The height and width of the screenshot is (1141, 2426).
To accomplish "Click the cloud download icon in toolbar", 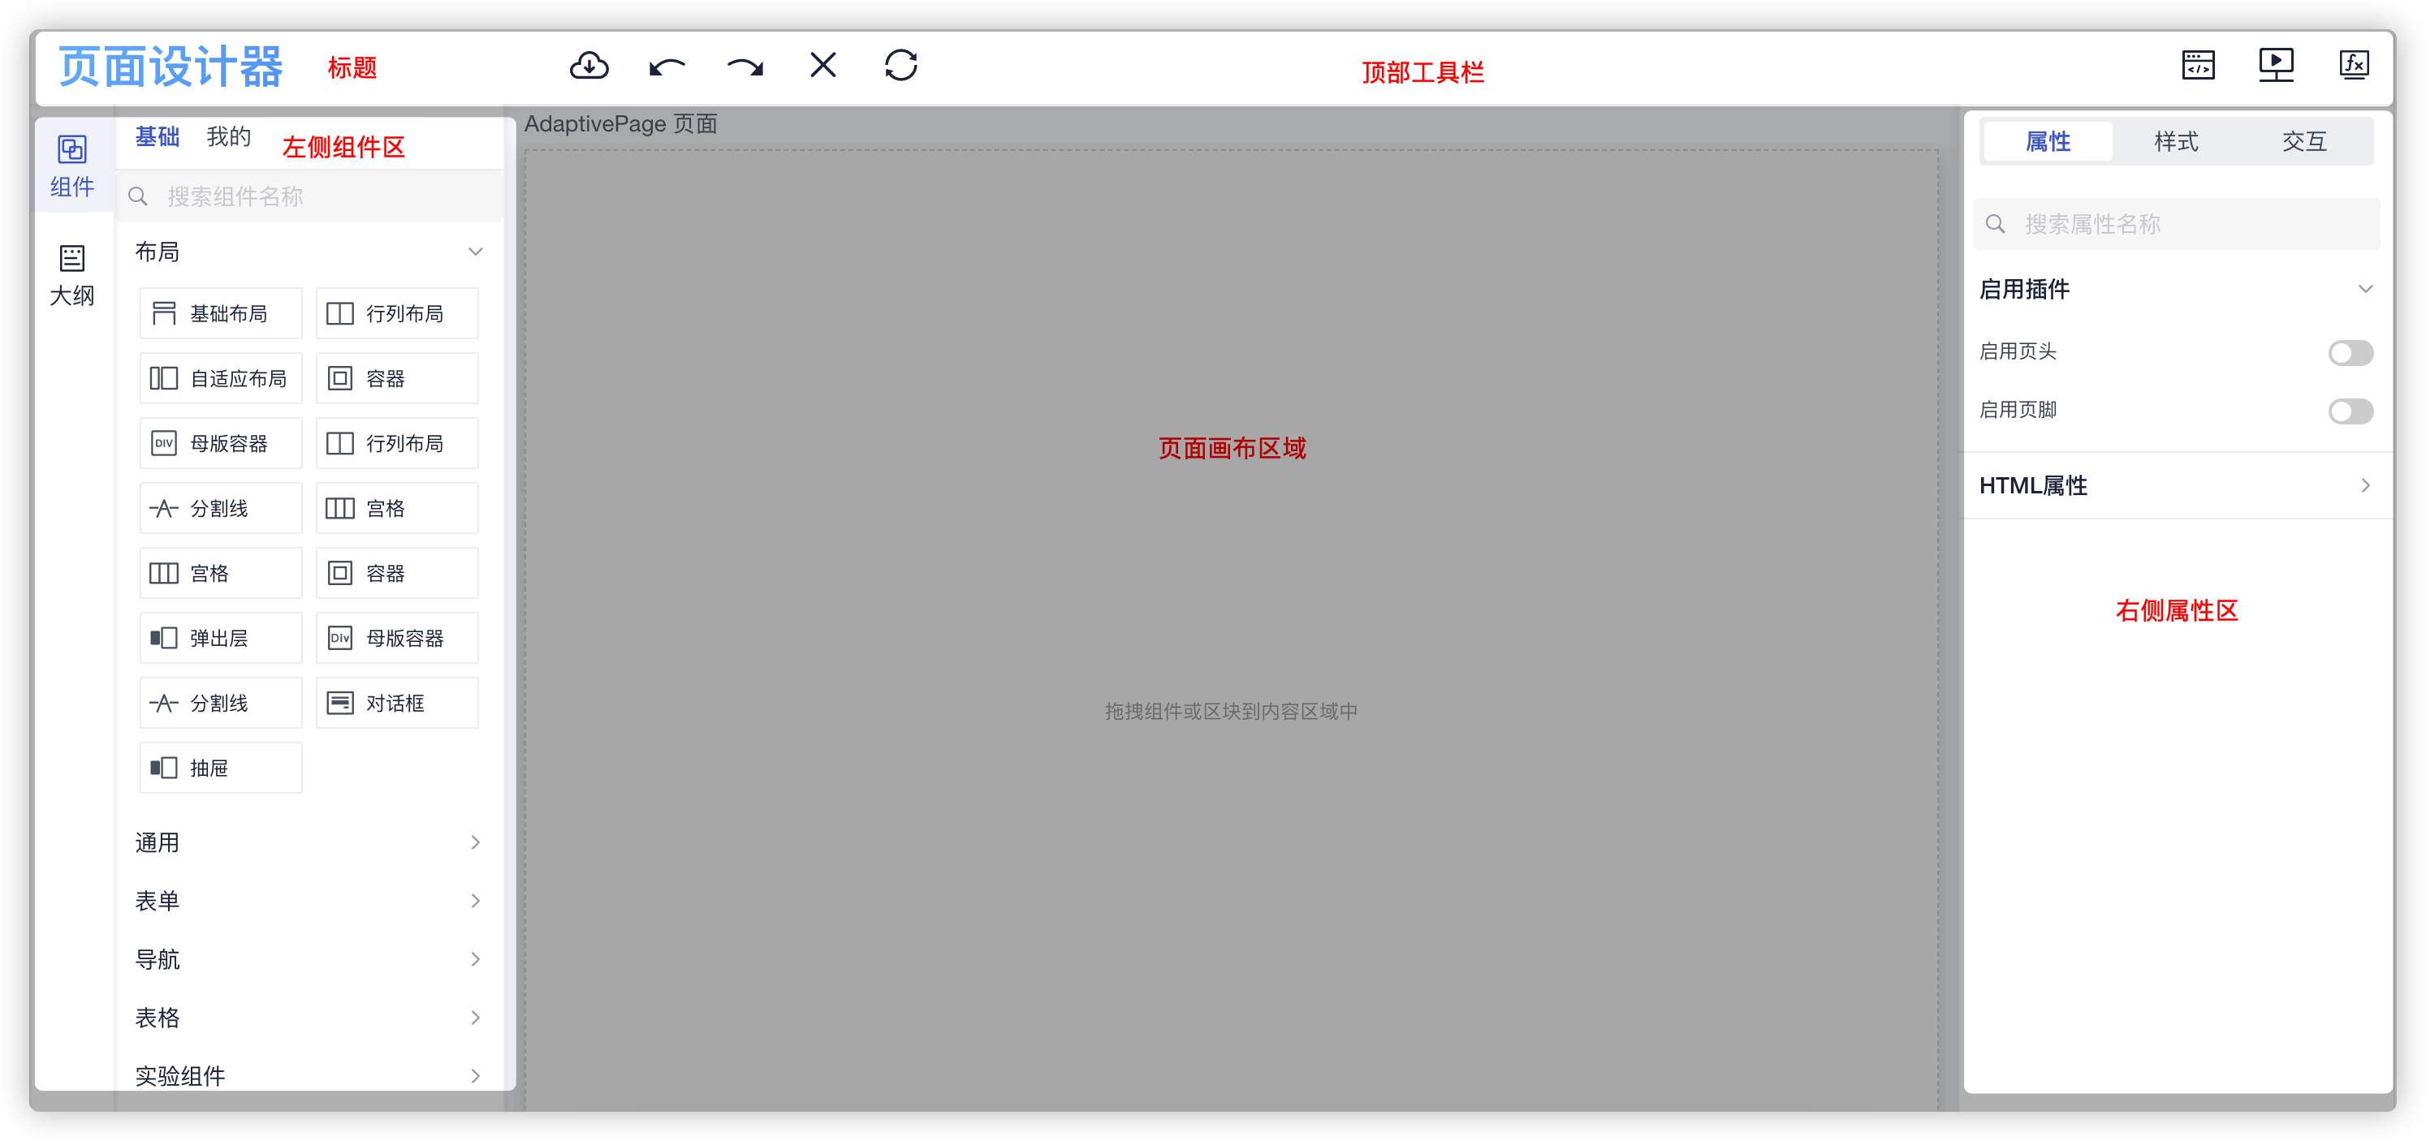I will coord(589,65).
